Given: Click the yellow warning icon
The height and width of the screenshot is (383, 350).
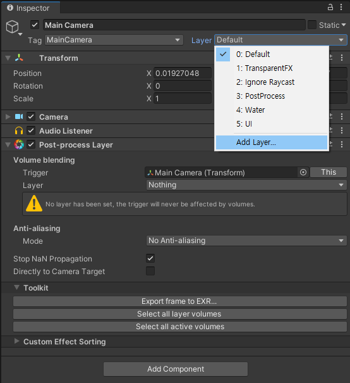Looking at the screenshot, I should tap(34, 203).
